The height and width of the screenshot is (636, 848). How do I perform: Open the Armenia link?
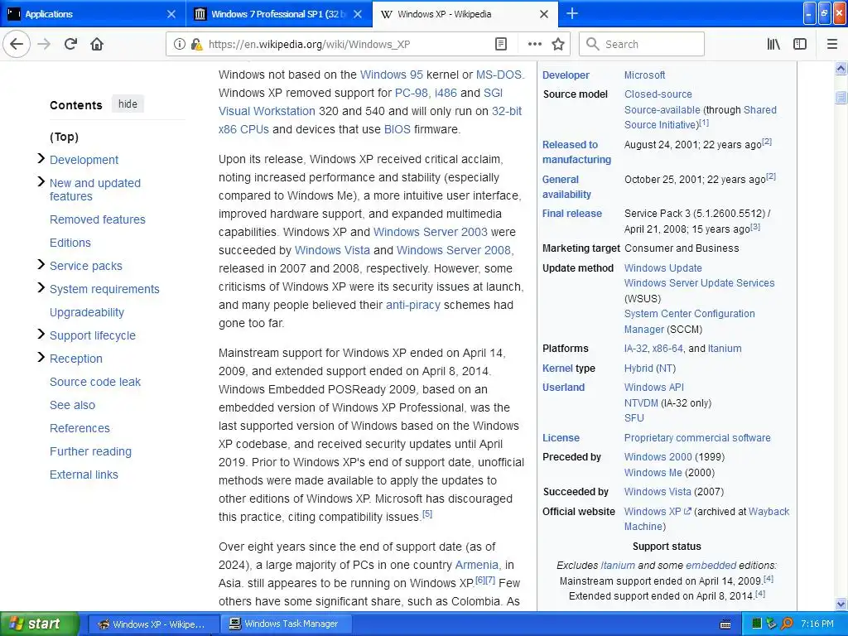pyautogui.click(x=476, y=565)
